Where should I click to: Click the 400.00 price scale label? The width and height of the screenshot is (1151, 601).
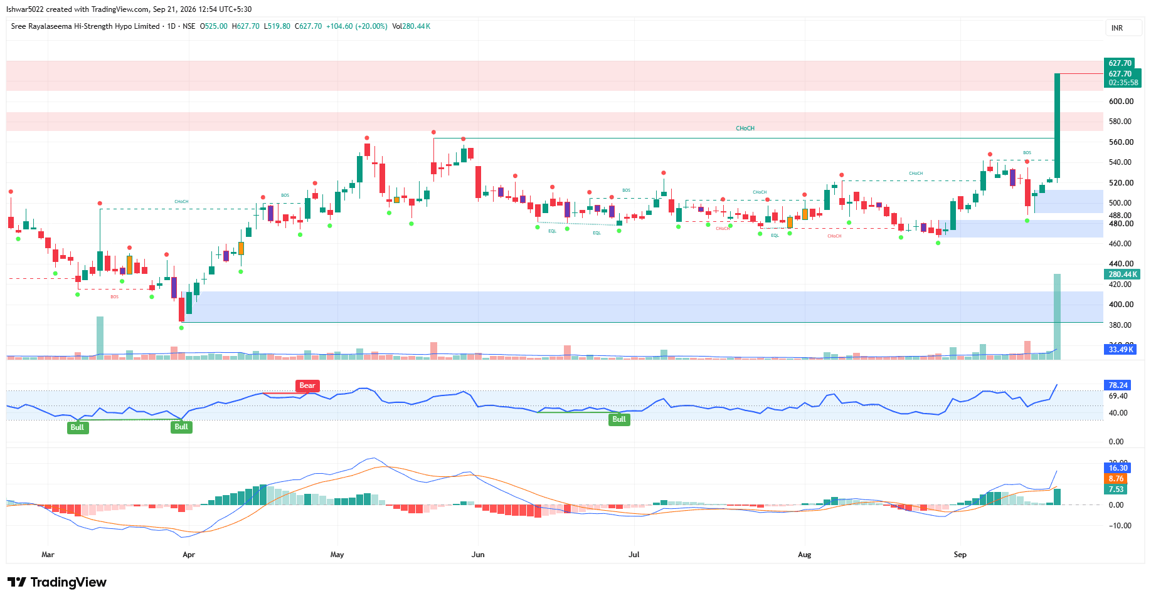coord(1121,305)
